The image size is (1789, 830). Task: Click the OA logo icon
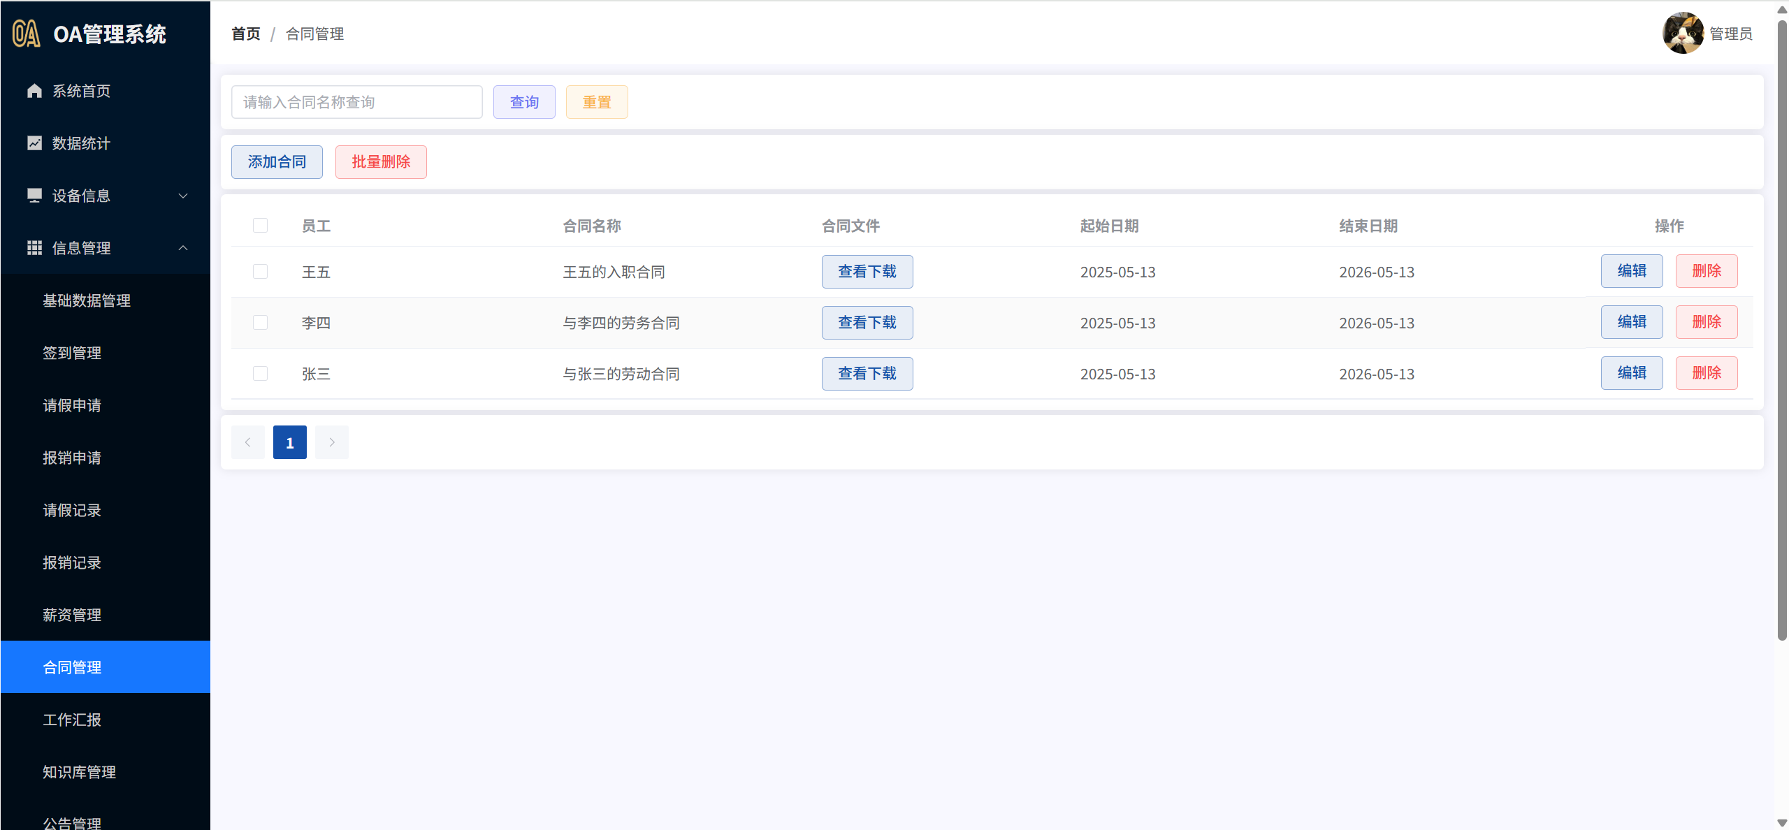coord(27,34)
